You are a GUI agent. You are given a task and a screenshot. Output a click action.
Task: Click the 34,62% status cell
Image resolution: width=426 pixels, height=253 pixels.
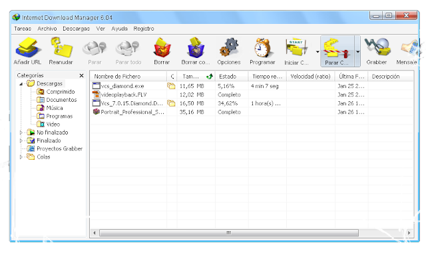point(228,104)
